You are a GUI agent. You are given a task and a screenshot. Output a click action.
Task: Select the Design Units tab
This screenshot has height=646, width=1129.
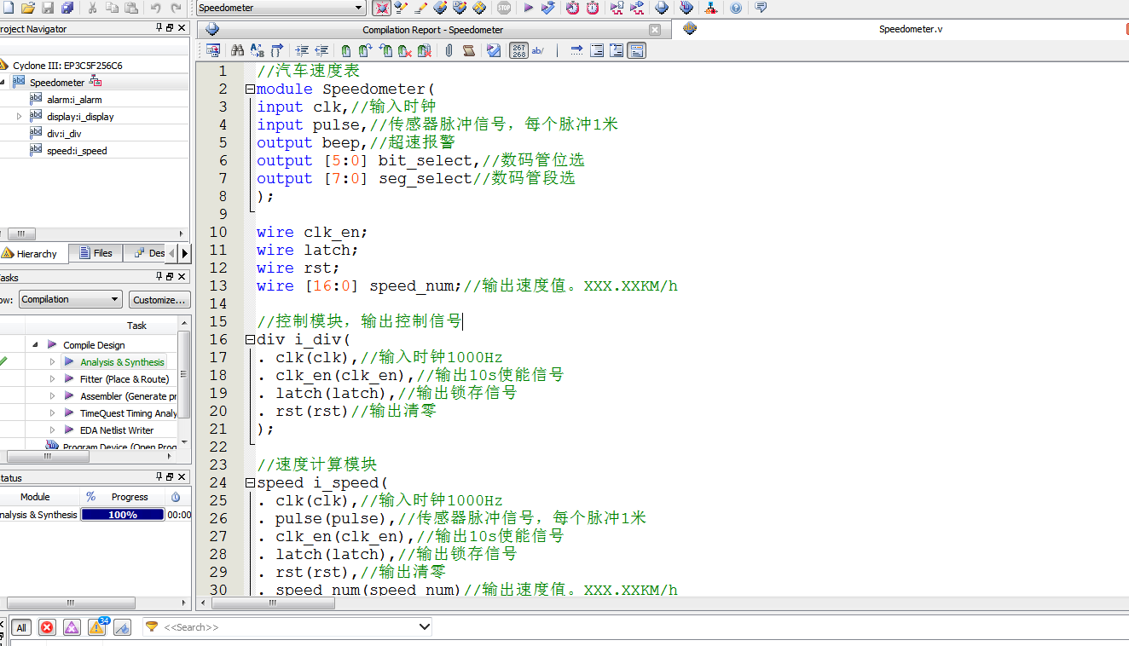[148, 253]
